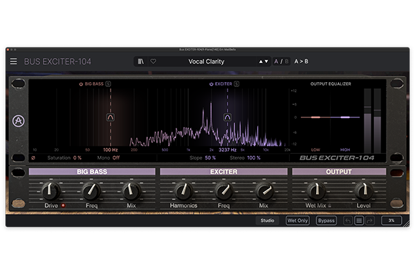Select the Studio mode tab

268,221
